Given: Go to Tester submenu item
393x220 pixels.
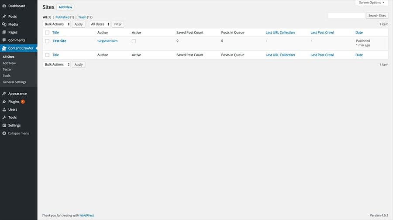Looking at the screenshot, I should pyautogui.click(x=7, y=69).
